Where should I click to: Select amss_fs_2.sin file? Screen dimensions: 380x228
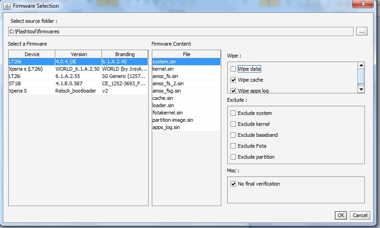187,83
